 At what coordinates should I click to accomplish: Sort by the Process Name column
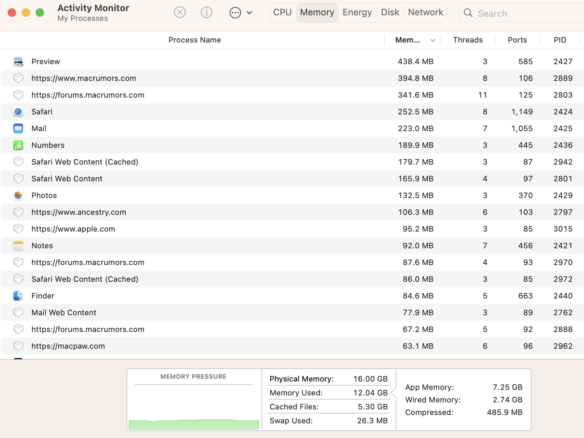tap(195, 40)
